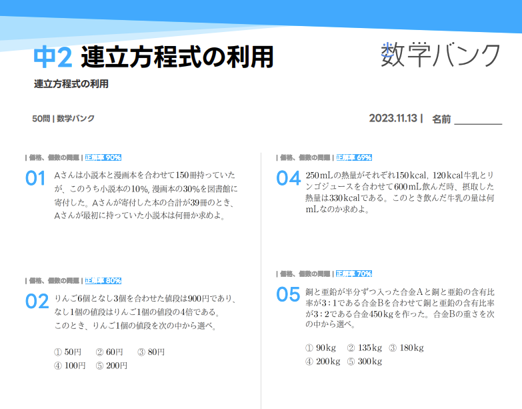Screen dimensions: 522x409
Task: Click the blue 中2 grade label
Action: click(x=53, y=58)
